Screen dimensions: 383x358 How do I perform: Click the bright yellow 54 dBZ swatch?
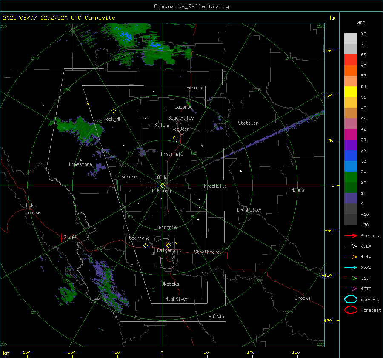click(351, 92)
